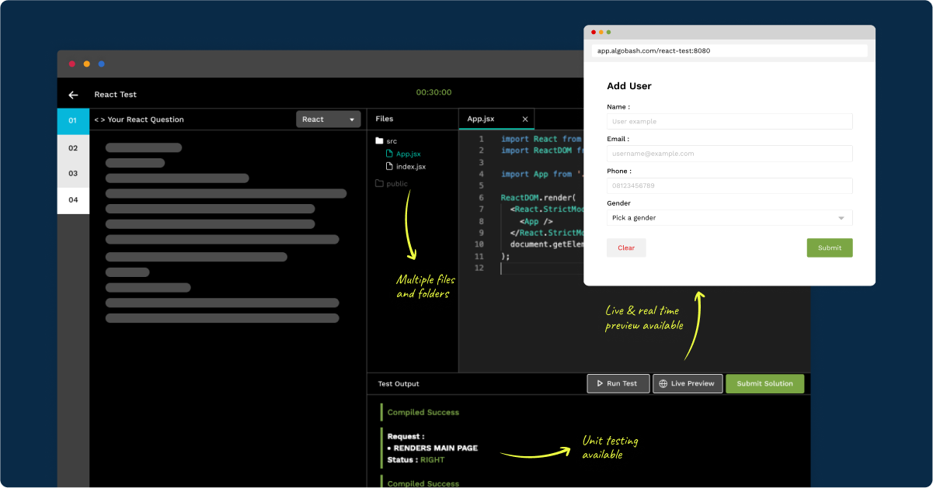The height and width of the screenshot is (488, 933).
Task: Click the Run Test play icon
Action: coord(599,383)
